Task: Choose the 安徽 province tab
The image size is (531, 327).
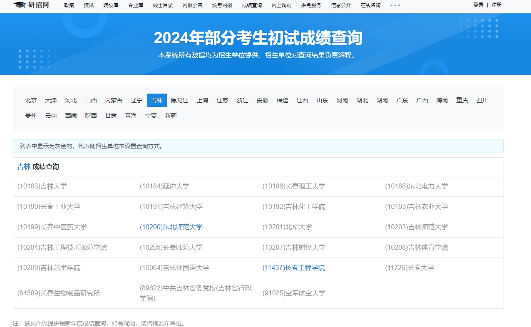Action: 263,100
